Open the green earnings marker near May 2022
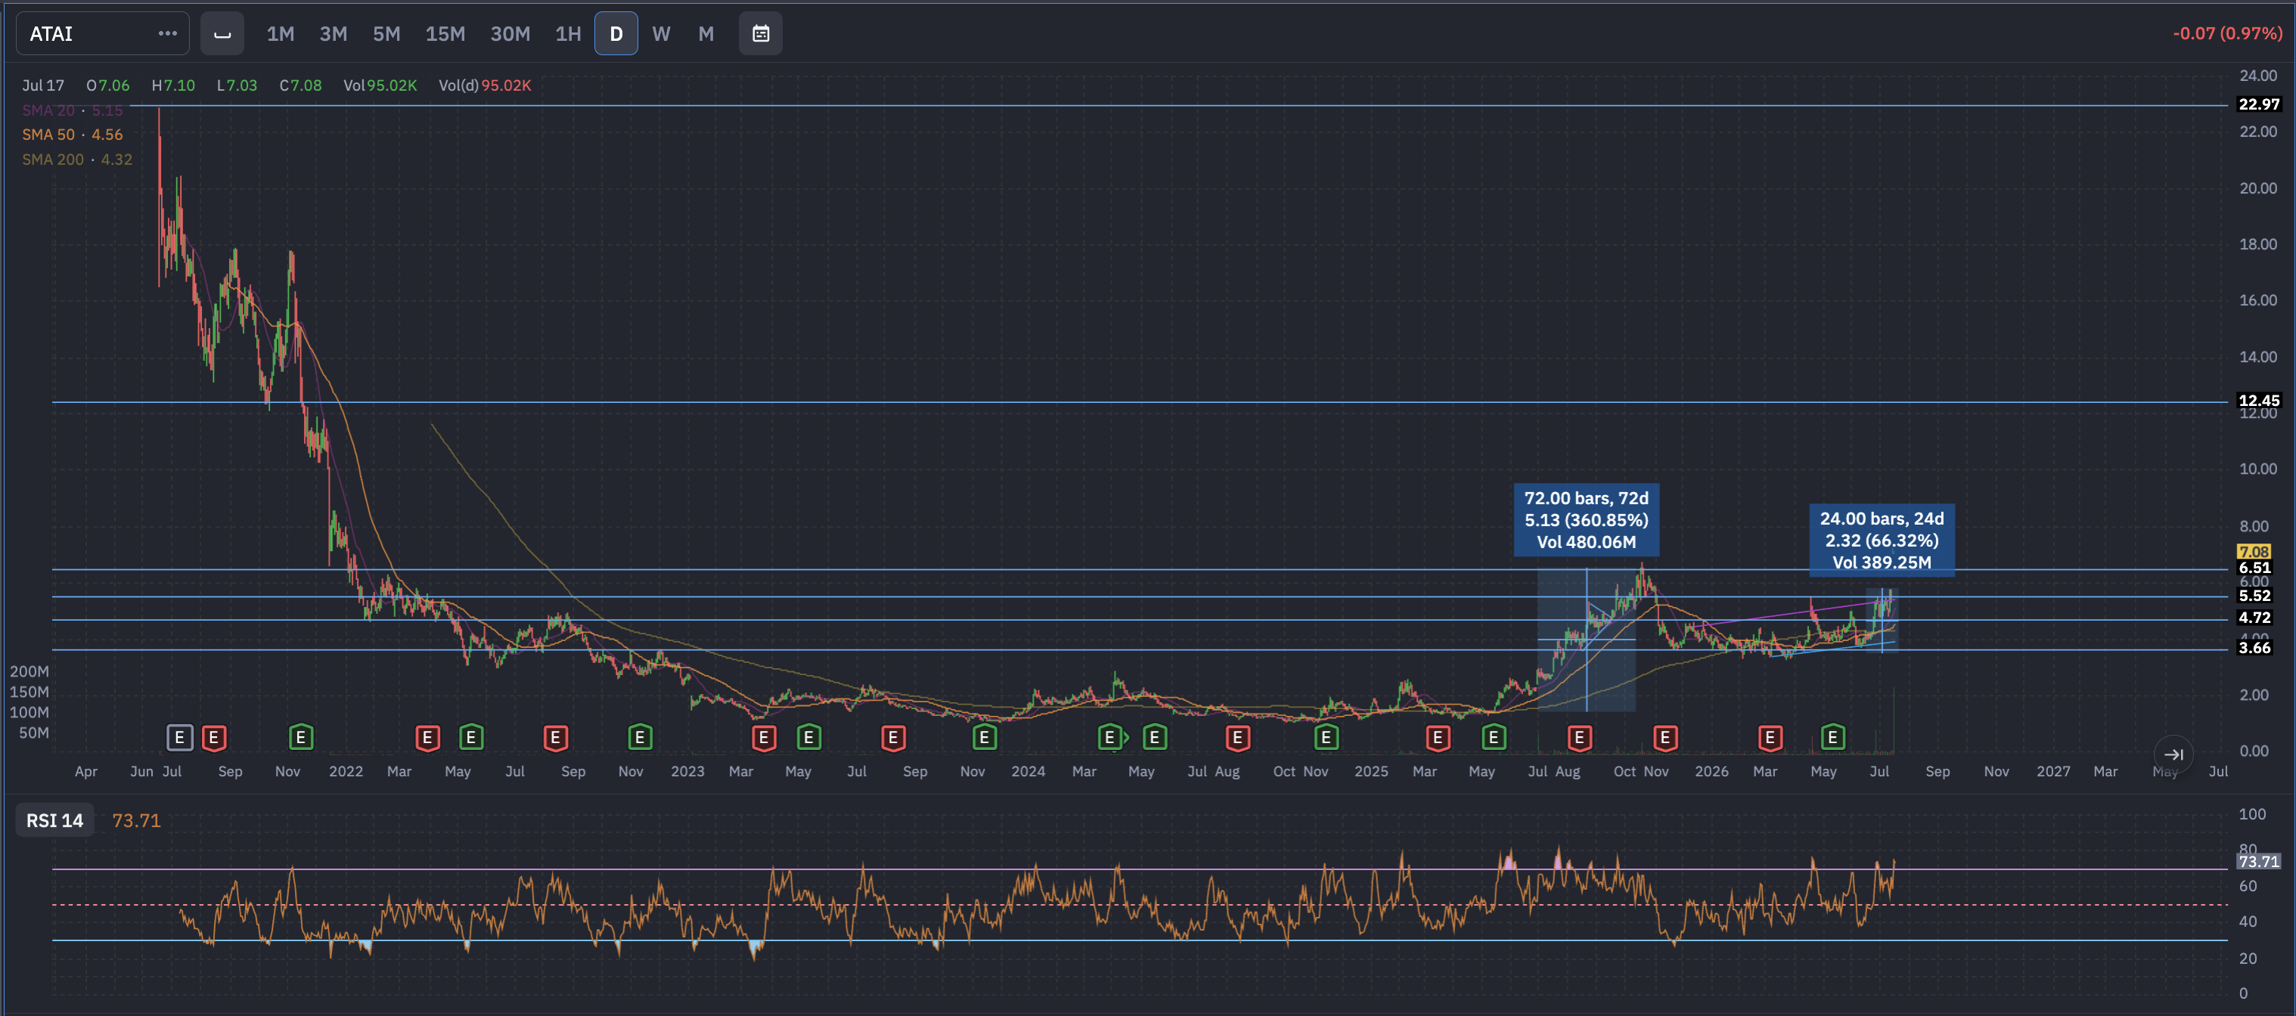The height and width of the screenshot is (1016, 2296). click(x=471, y=737)
